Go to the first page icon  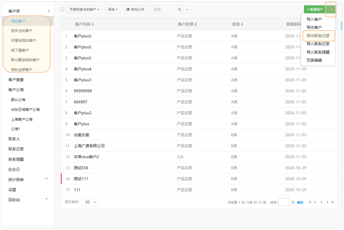pyautogui.click(x=310, y=202)
